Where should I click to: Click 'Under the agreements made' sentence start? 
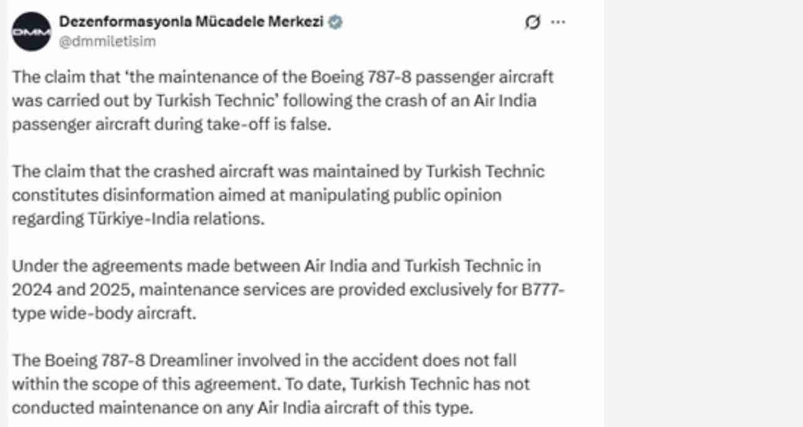coord(115,266)
